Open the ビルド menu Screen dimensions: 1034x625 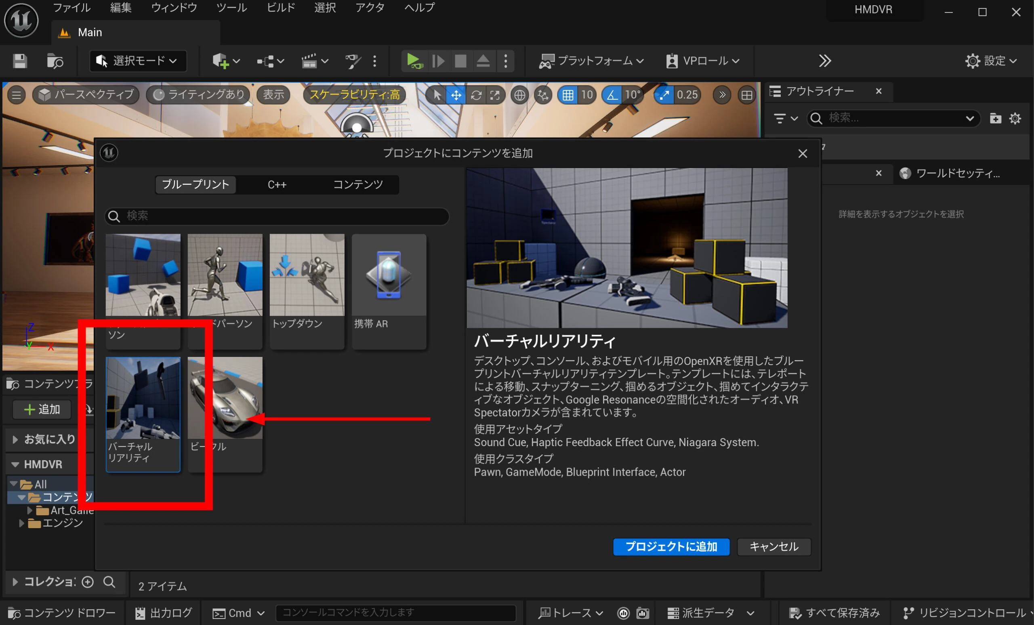281,8
